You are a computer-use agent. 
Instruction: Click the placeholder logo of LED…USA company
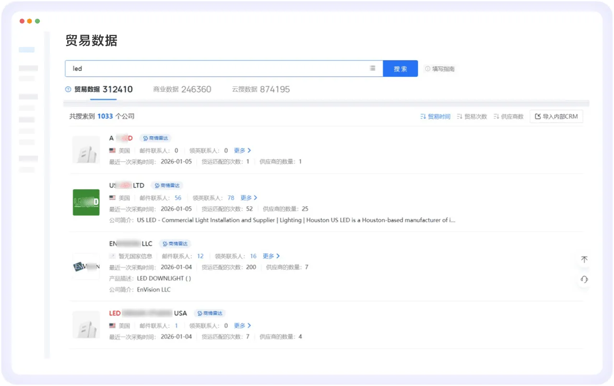point(86,325)
